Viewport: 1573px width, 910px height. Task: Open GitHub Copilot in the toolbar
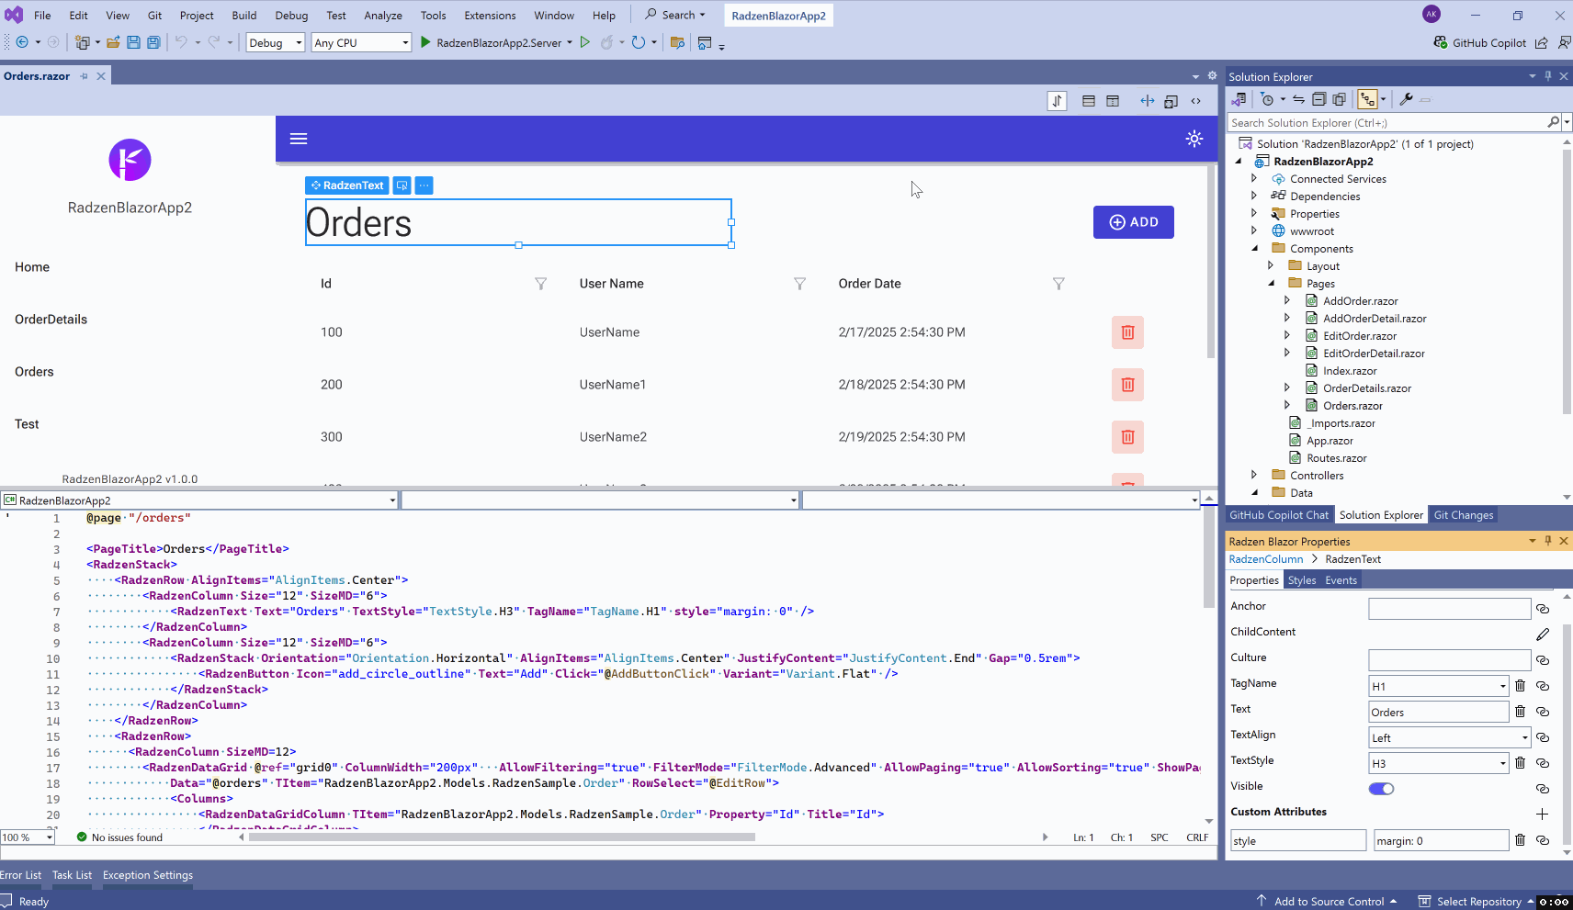pyautogui.click(x=1479, y=42)
